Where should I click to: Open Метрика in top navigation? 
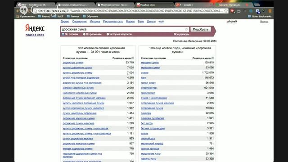click(x=95, y=22)
